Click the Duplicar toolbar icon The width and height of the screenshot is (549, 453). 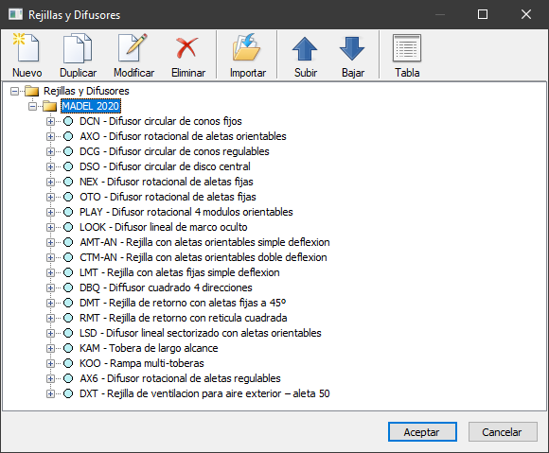78,48
